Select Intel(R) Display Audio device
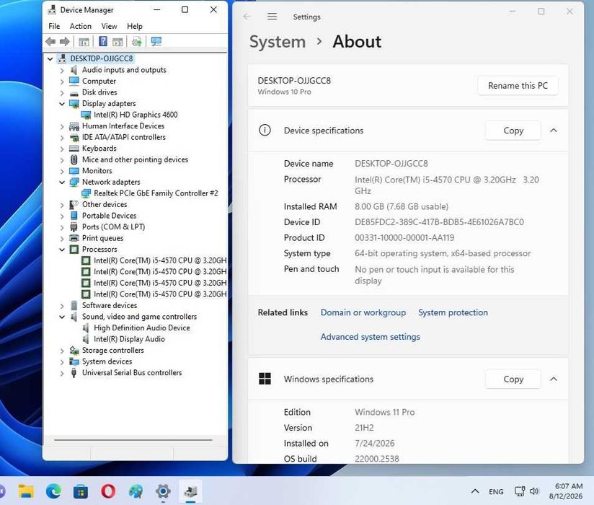Image resolution: width=594 pixels, height=505 pixels. (129, 339)
